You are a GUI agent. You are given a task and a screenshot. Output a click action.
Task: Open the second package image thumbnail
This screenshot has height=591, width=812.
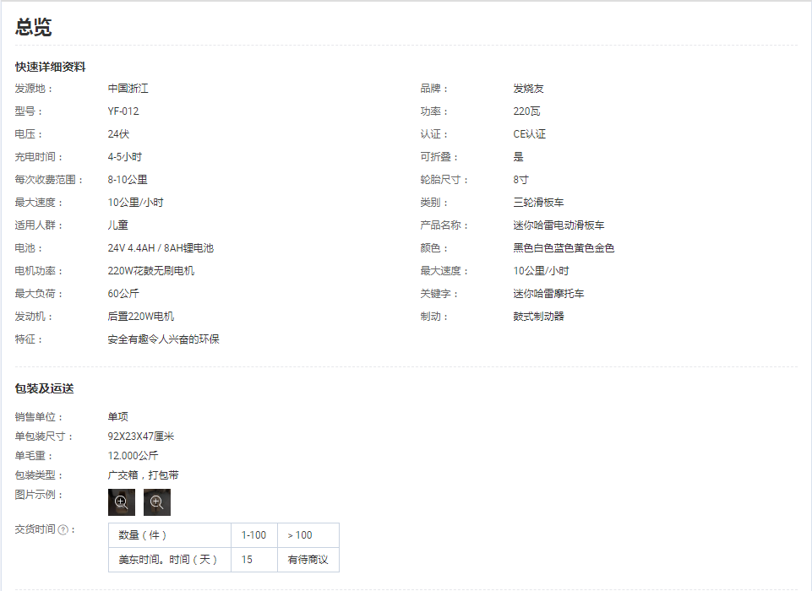tap(157, 502)
